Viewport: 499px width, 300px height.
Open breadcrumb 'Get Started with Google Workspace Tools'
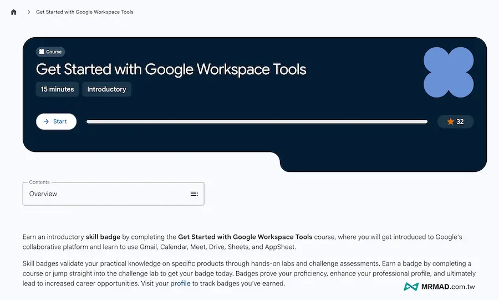click(85, 12)
